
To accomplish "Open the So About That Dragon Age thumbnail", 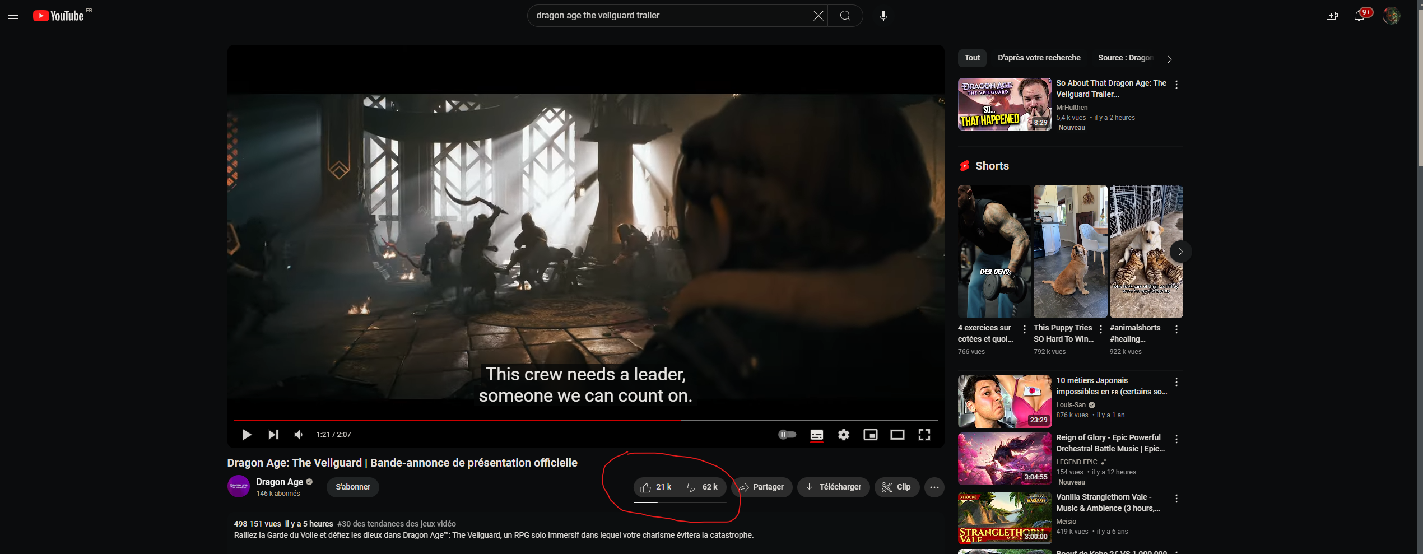I will click(1005, 104).
